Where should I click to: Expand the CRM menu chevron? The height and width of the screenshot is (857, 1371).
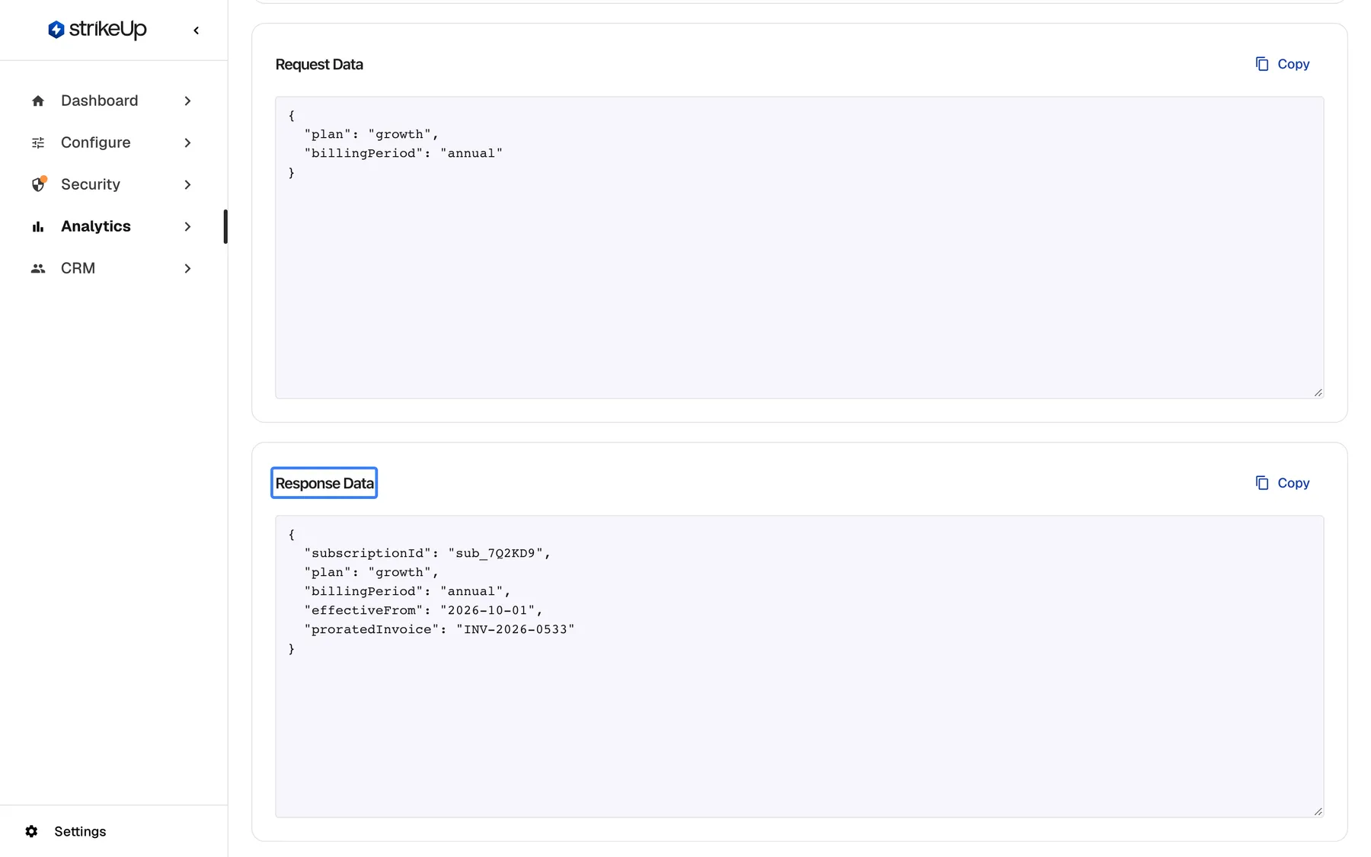pyautogui.click(x=187, y=268)
